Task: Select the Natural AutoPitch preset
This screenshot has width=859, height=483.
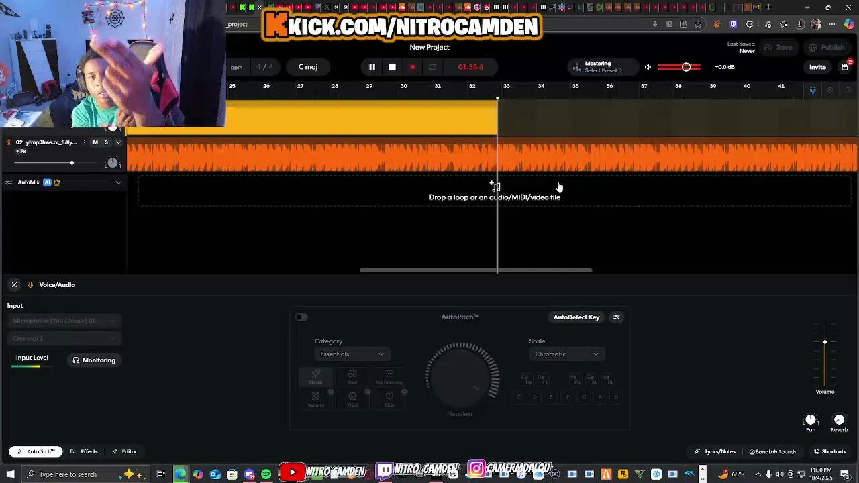Action: [x=315, y=400]
